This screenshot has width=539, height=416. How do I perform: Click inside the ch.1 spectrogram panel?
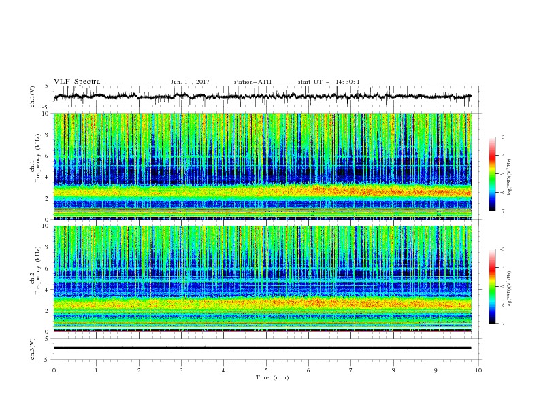tap(263, 166)
